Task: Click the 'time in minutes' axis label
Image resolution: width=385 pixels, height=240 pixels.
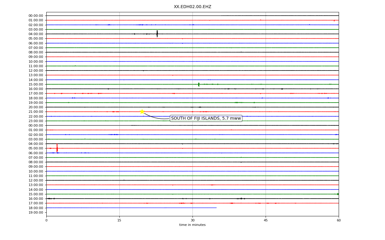Action: click(x=192, y=225)
